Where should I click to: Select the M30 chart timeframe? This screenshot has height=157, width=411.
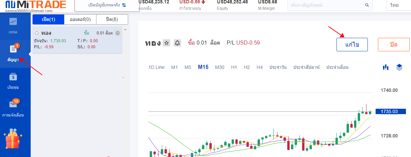coord(219,67)
